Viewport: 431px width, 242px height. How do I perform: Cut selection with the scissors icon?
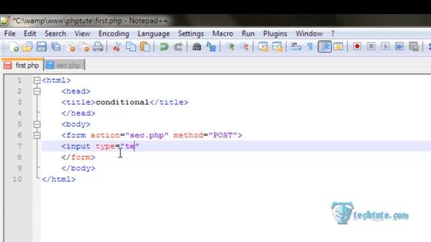(x=117, y=47)
